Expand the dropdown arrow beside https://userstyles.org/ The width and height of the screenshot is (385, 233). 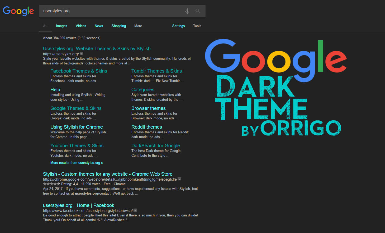click(82, 54)
